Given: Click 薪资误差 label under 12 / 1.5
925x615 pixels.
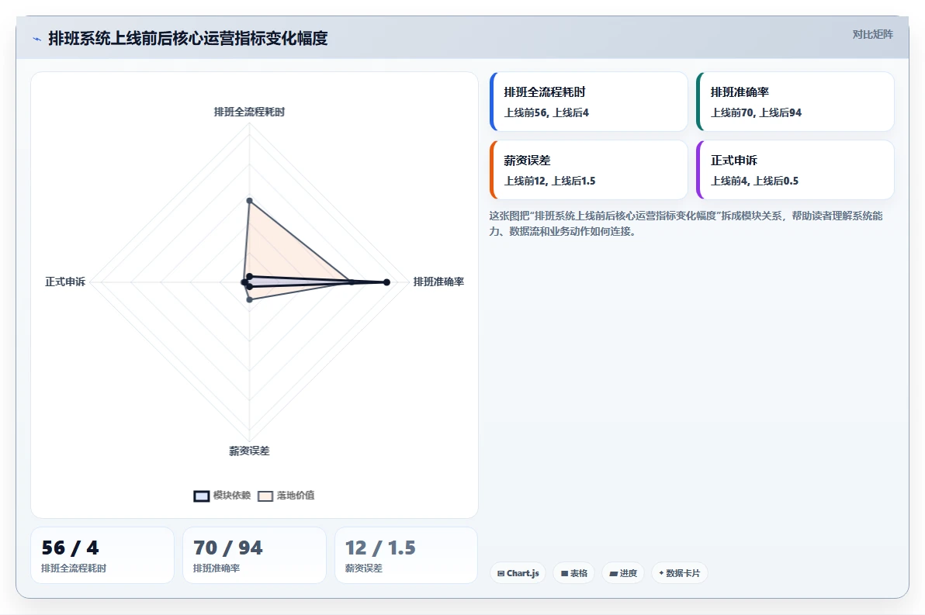Looking at the screenshot, I should [x=363, y=568].
